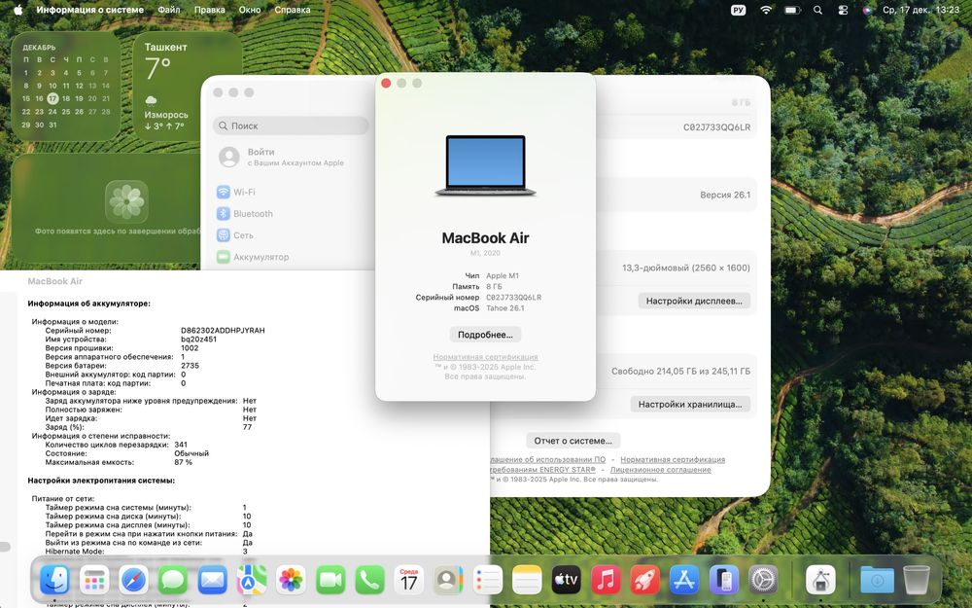Switch input source via РУ indicator

click(x=739, y=10)
